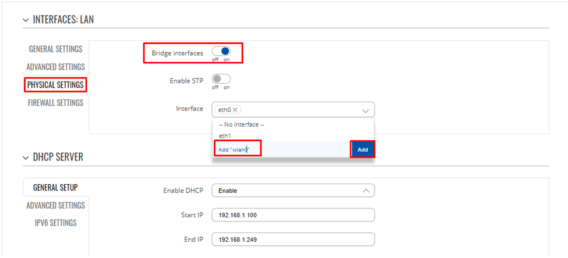Click the Add "wlan0" custom entry field
Image resolution: width=568 pixels, height=258 pixels.
click(x=237, y=149)
